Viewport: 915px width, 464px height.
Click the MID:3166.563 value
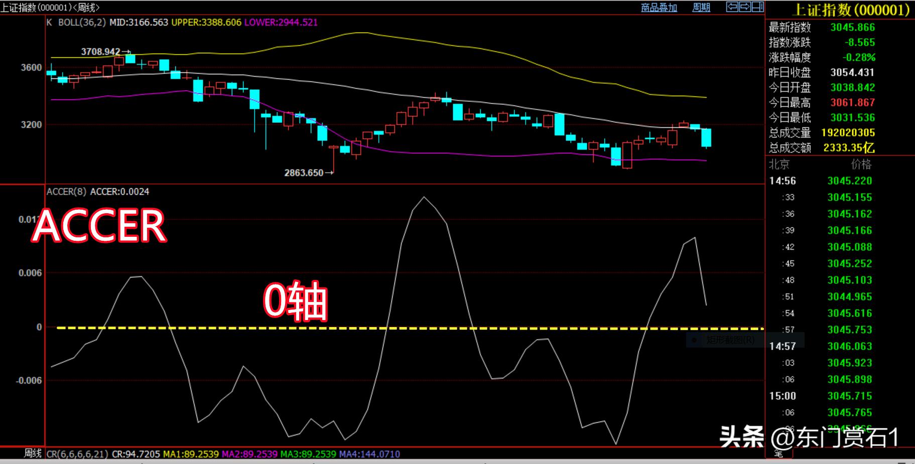point(139,23)
